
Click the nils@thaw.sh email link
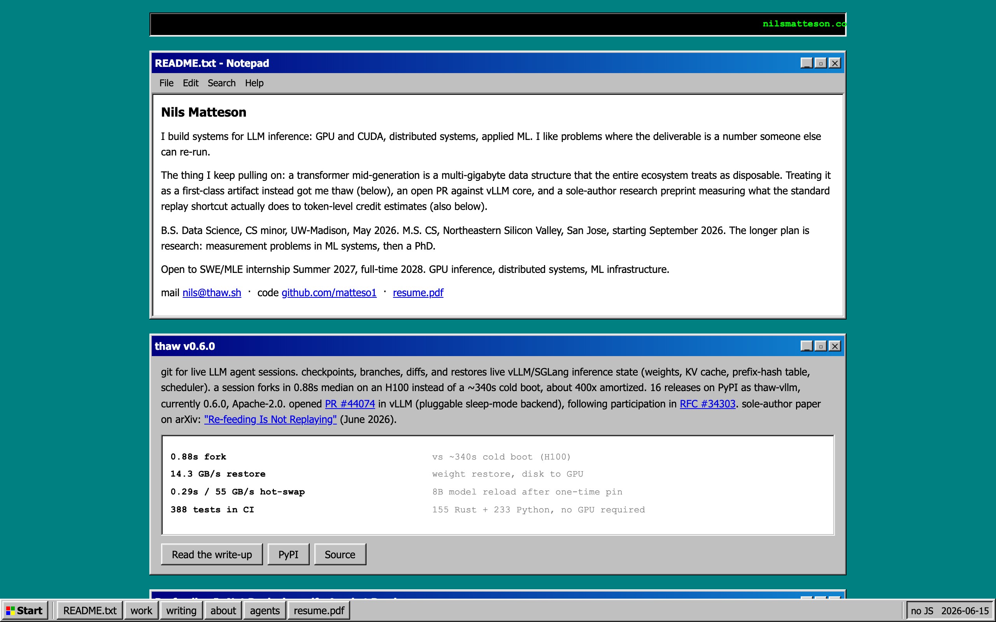click(x=212, y=292)
